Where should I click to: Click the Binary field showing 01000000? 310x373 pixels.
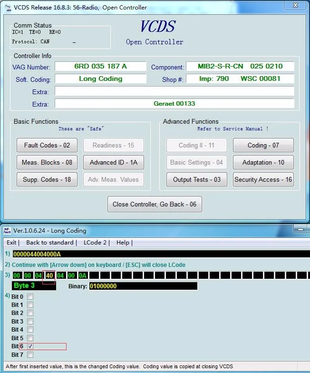click(x=143, y=286)
